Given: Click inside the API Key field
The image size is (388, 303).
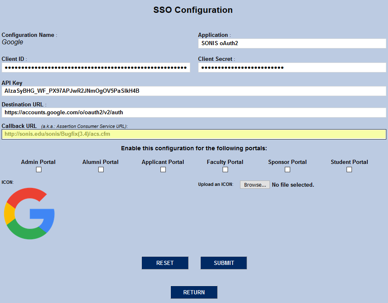Looking at the screenshot, I should (x=194, y=91).
